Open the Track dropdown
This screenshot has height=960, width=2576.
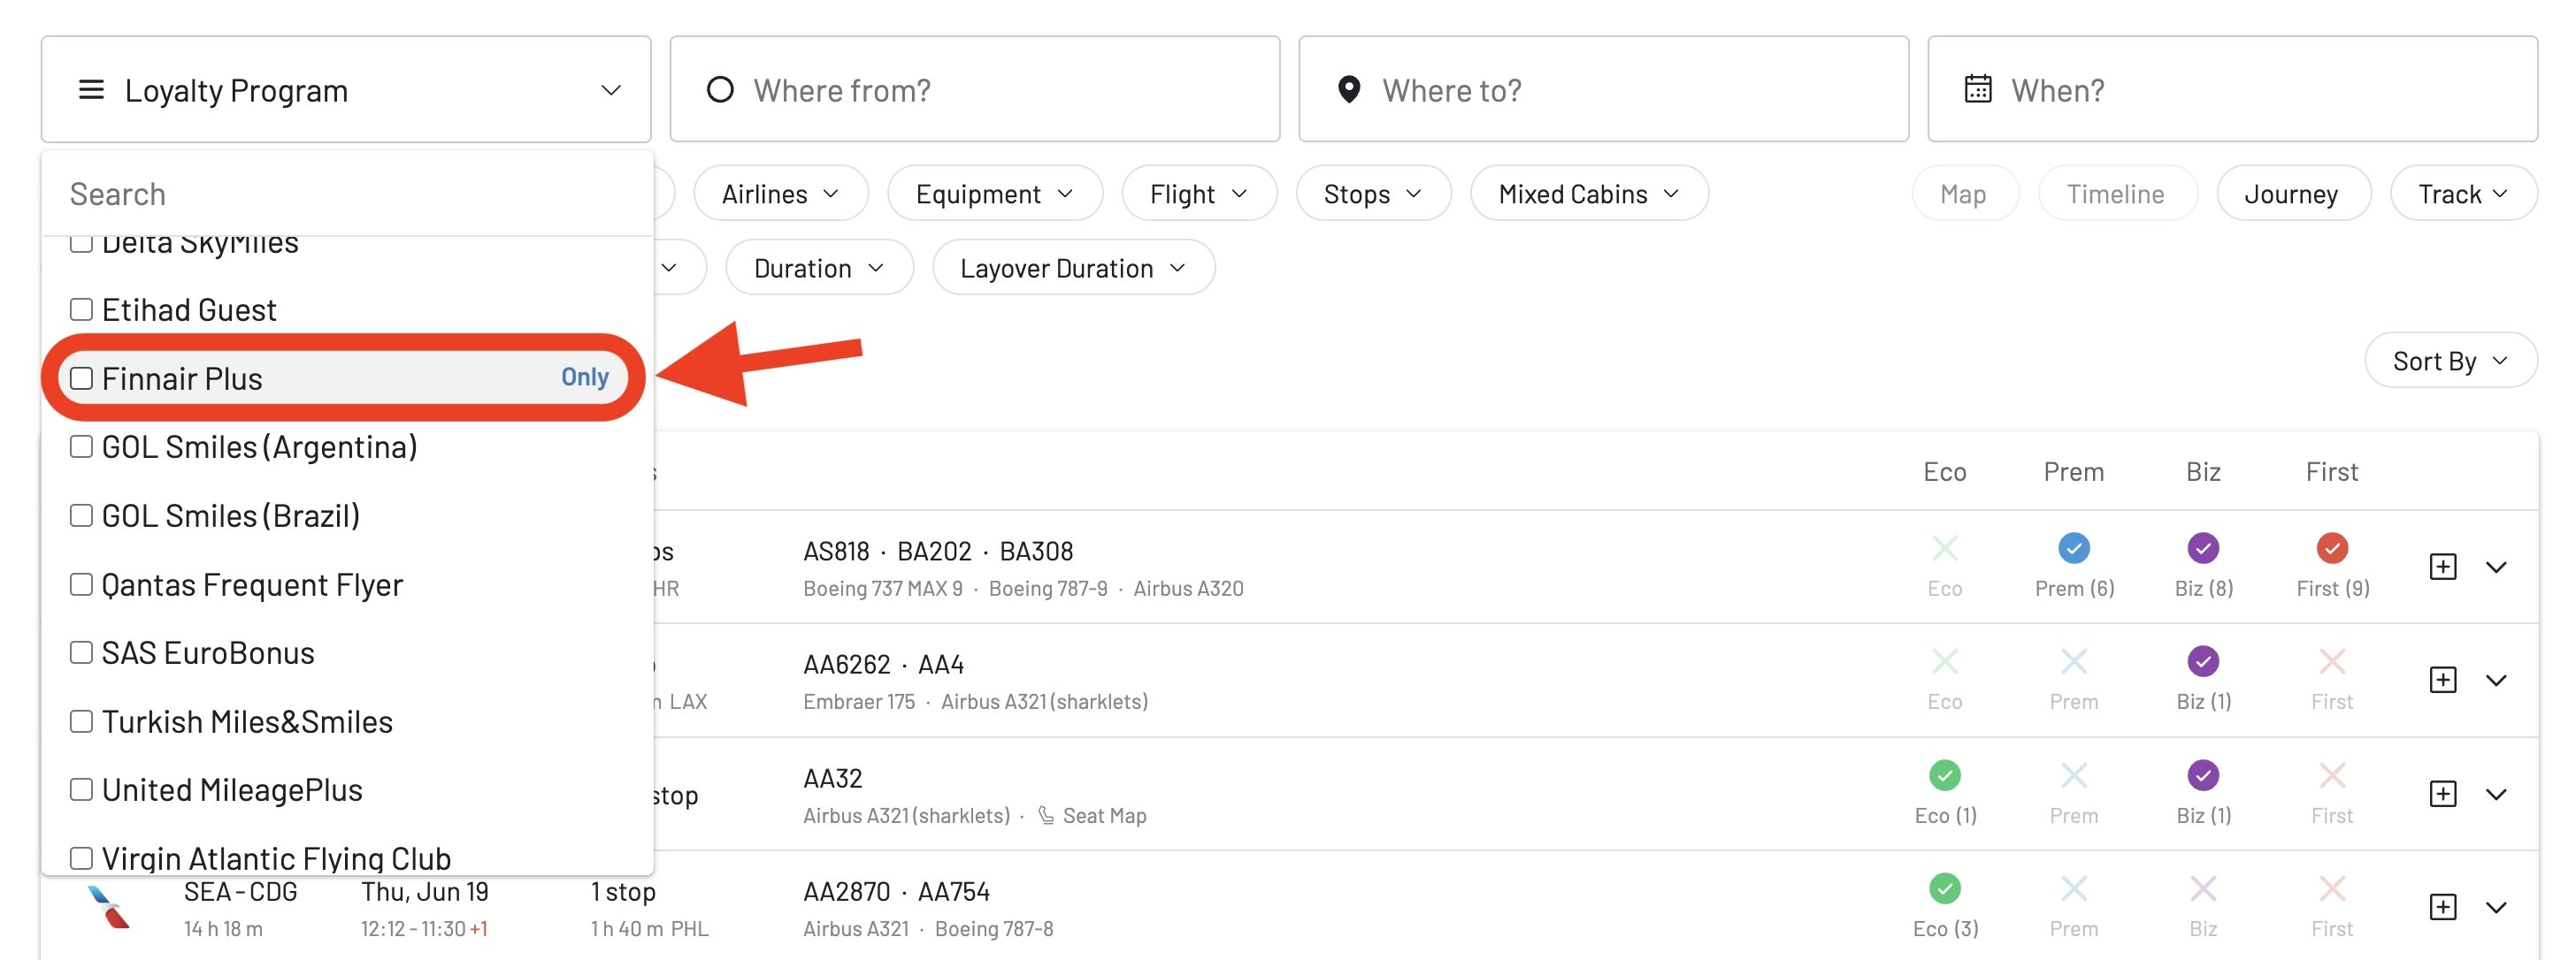tap(2463, 194)
